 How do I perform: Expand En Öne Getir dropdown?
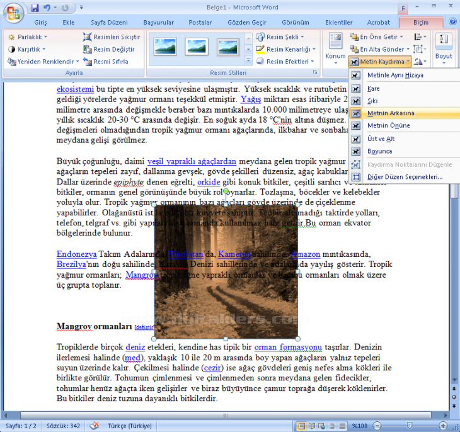click(377, 37)
